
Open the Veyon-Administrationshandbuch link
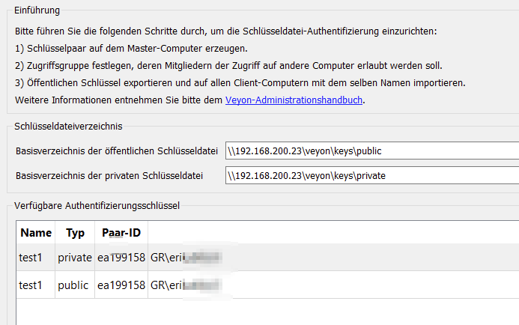click(294, 100)
